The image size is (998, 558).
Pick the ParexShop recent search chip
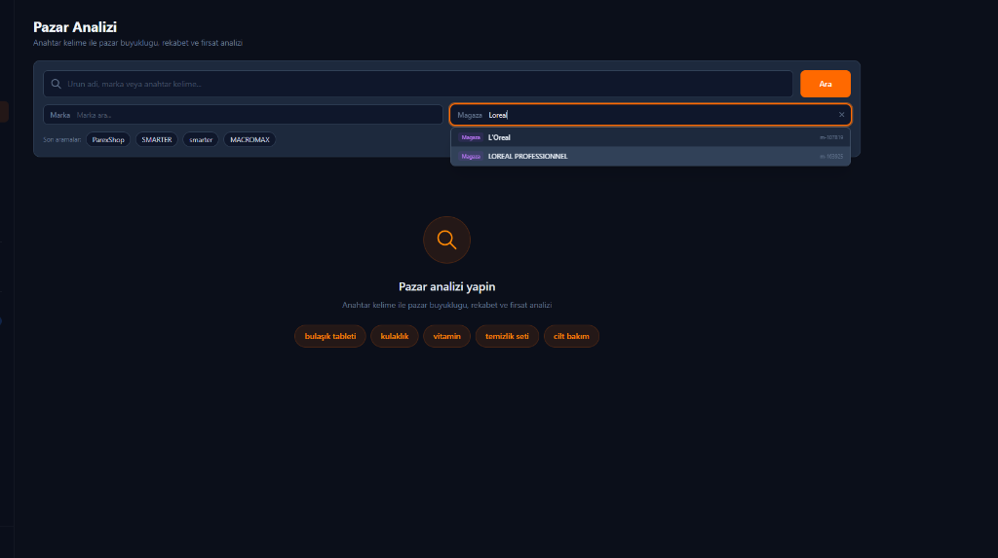pos(108,140)
